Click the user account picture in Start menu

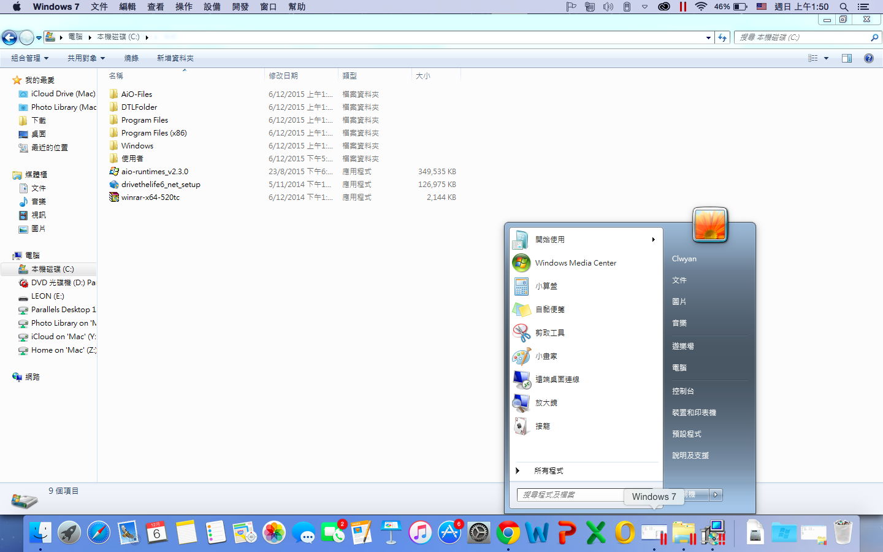[710, 224]
